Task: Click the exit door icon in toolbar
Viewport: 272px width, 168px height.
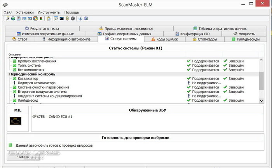Action: click(85, 18)
